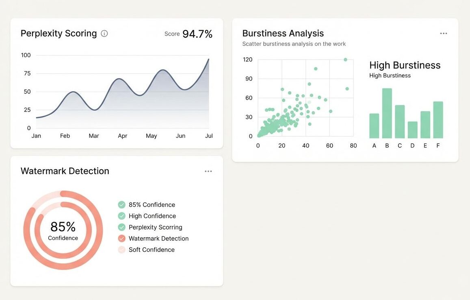Click the Watermark Detection red check icon
Image resolution: width=470 pixels, height=300 pixels.
tap(121, 238)
